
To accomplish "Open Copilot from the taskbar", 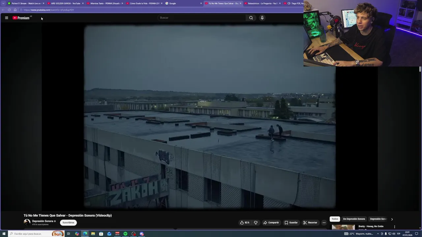I will click(x=77, y=234).
